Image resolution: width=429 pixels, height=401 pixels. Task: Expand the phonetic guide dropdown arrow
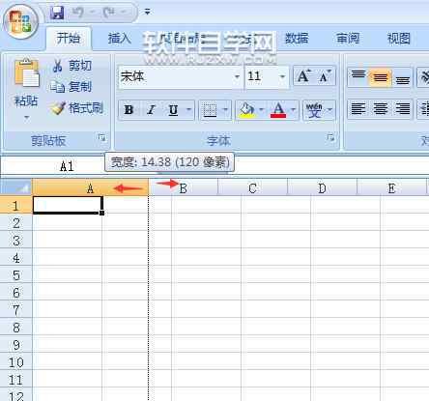point(330,110)
